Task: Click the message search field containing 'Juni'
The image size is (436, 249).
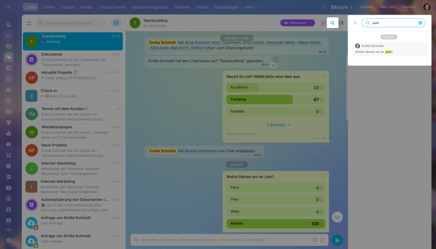Action: tap(393, 23)
